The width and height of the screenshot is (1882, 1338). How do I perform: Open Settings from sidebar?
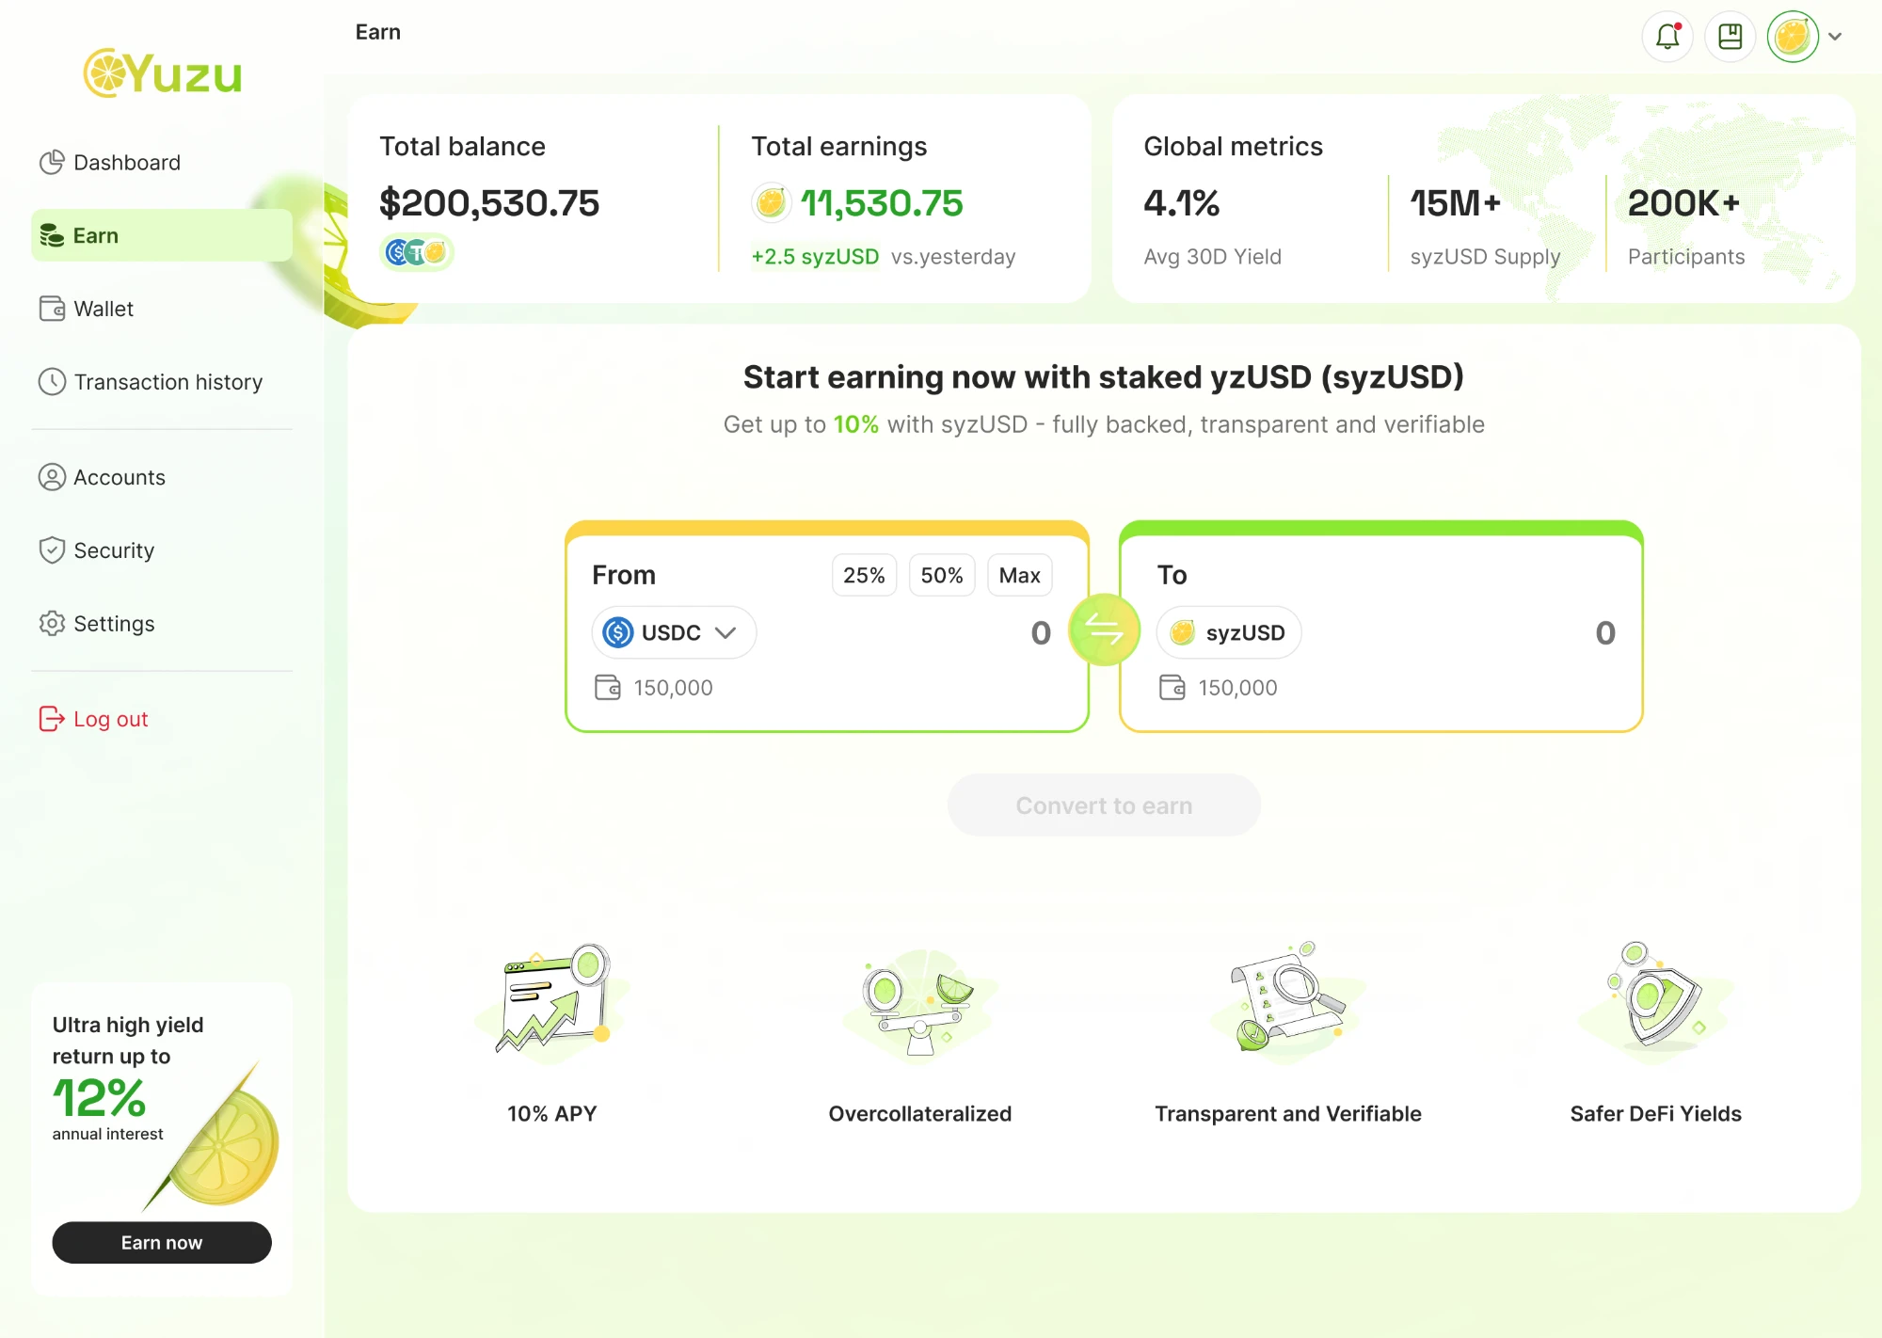click(x=162, y=624)
